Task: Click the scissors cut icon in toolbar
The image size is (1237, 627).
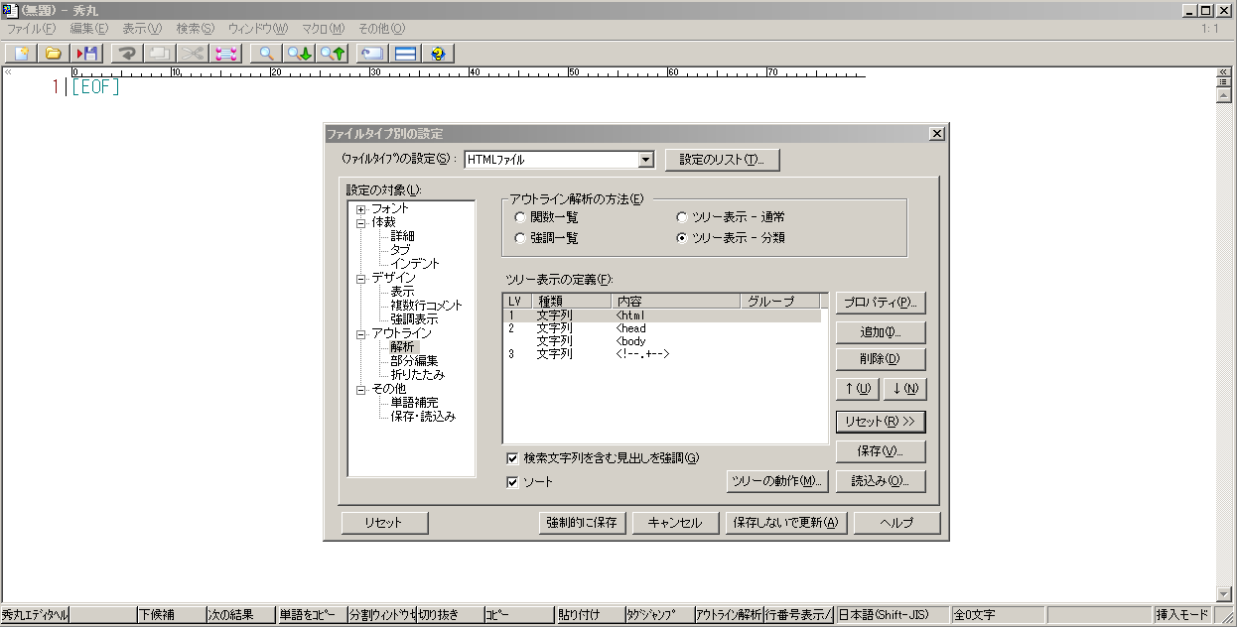Action: pyautogui.click(x=192, y=53)
